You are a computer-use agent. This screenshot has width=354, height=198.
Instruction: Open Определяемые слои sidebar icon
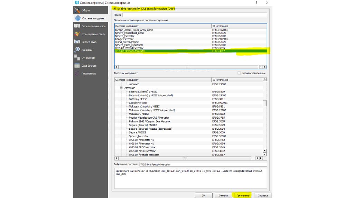click(77, 26)
